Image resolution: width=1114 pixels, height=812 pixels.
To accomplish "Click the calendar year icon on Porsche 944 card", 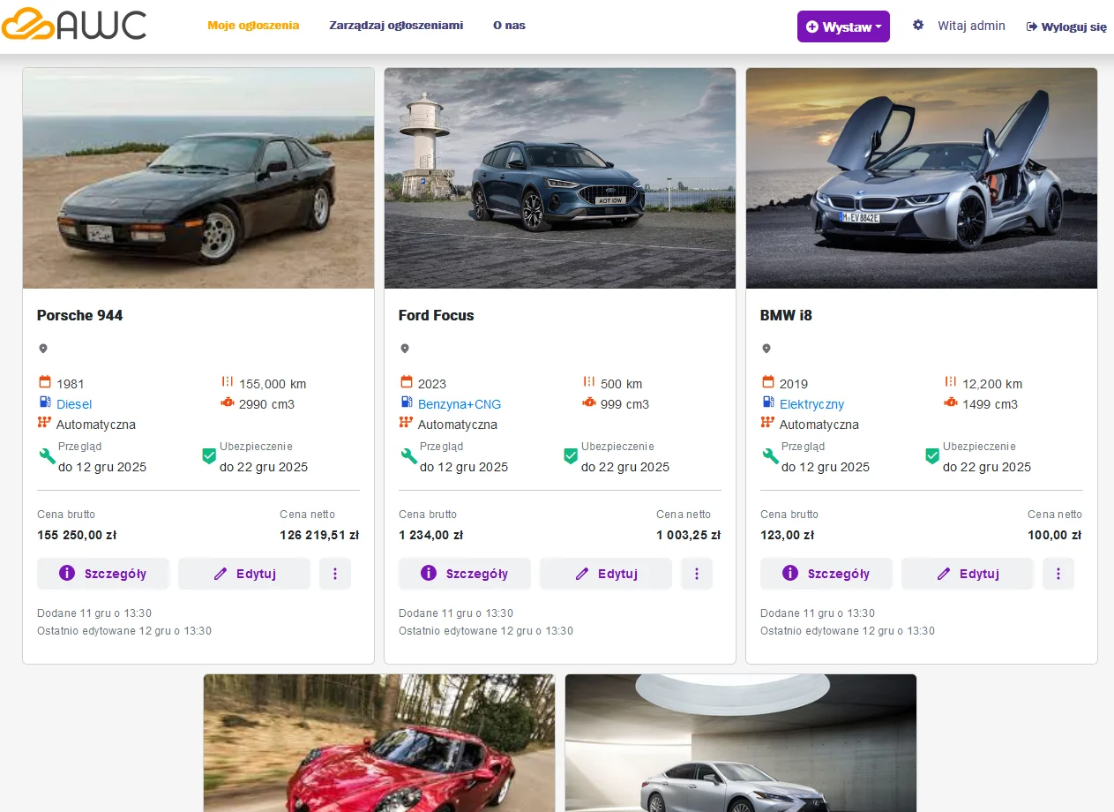I will (45, 382).
